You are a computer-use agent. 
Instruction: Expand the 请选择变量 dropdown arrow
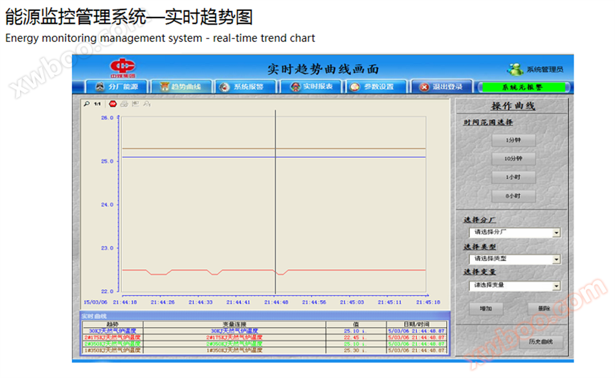(x=556, y=286)
